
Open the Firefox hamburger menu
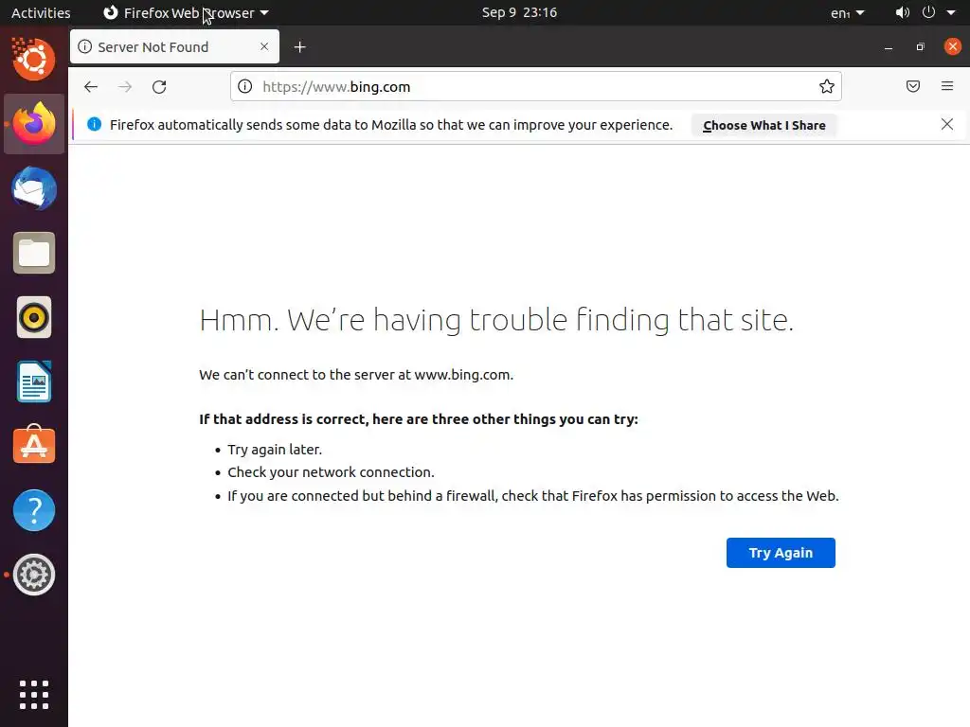(946, 86)
